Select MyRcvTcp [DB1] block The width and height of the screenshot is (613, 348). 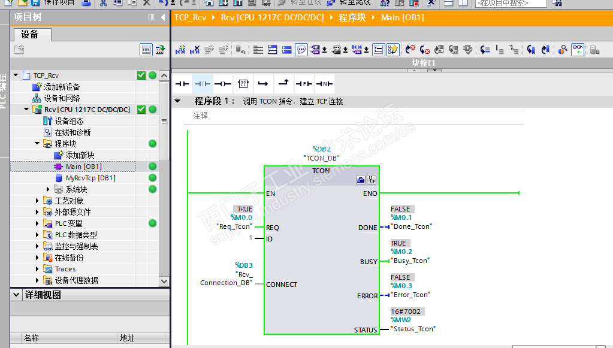click(90, 178)
